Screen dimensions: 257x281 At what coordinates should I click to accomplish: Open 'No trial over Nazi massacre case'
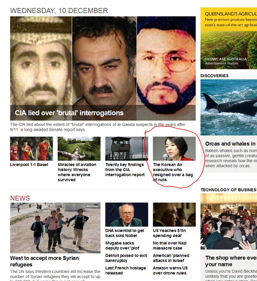170,246
